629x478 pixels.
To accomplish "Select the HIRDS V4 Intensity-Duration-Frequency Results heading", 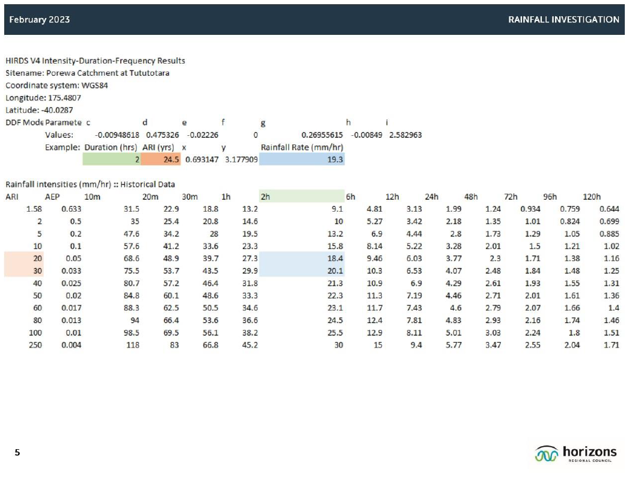I will tap(95, 61).
